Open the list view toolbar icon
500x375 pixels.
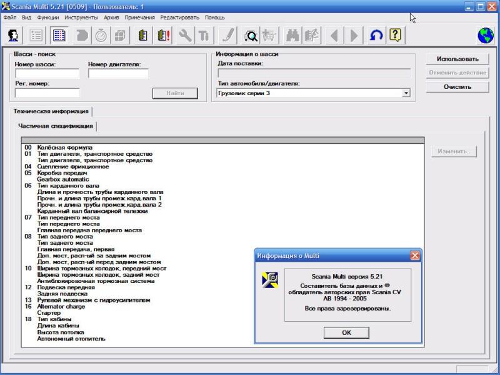click(36, 36)
